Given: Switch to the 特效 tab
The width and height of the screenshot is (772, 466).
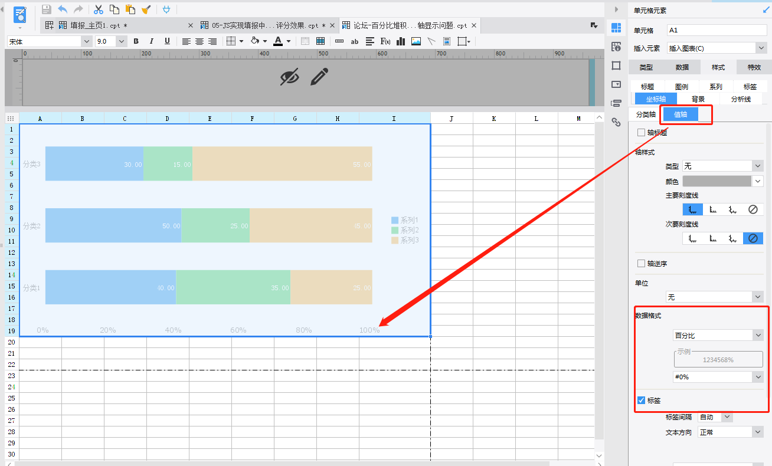Looking at the screenshot, I should pyautogui.click(x=754, y=67).
